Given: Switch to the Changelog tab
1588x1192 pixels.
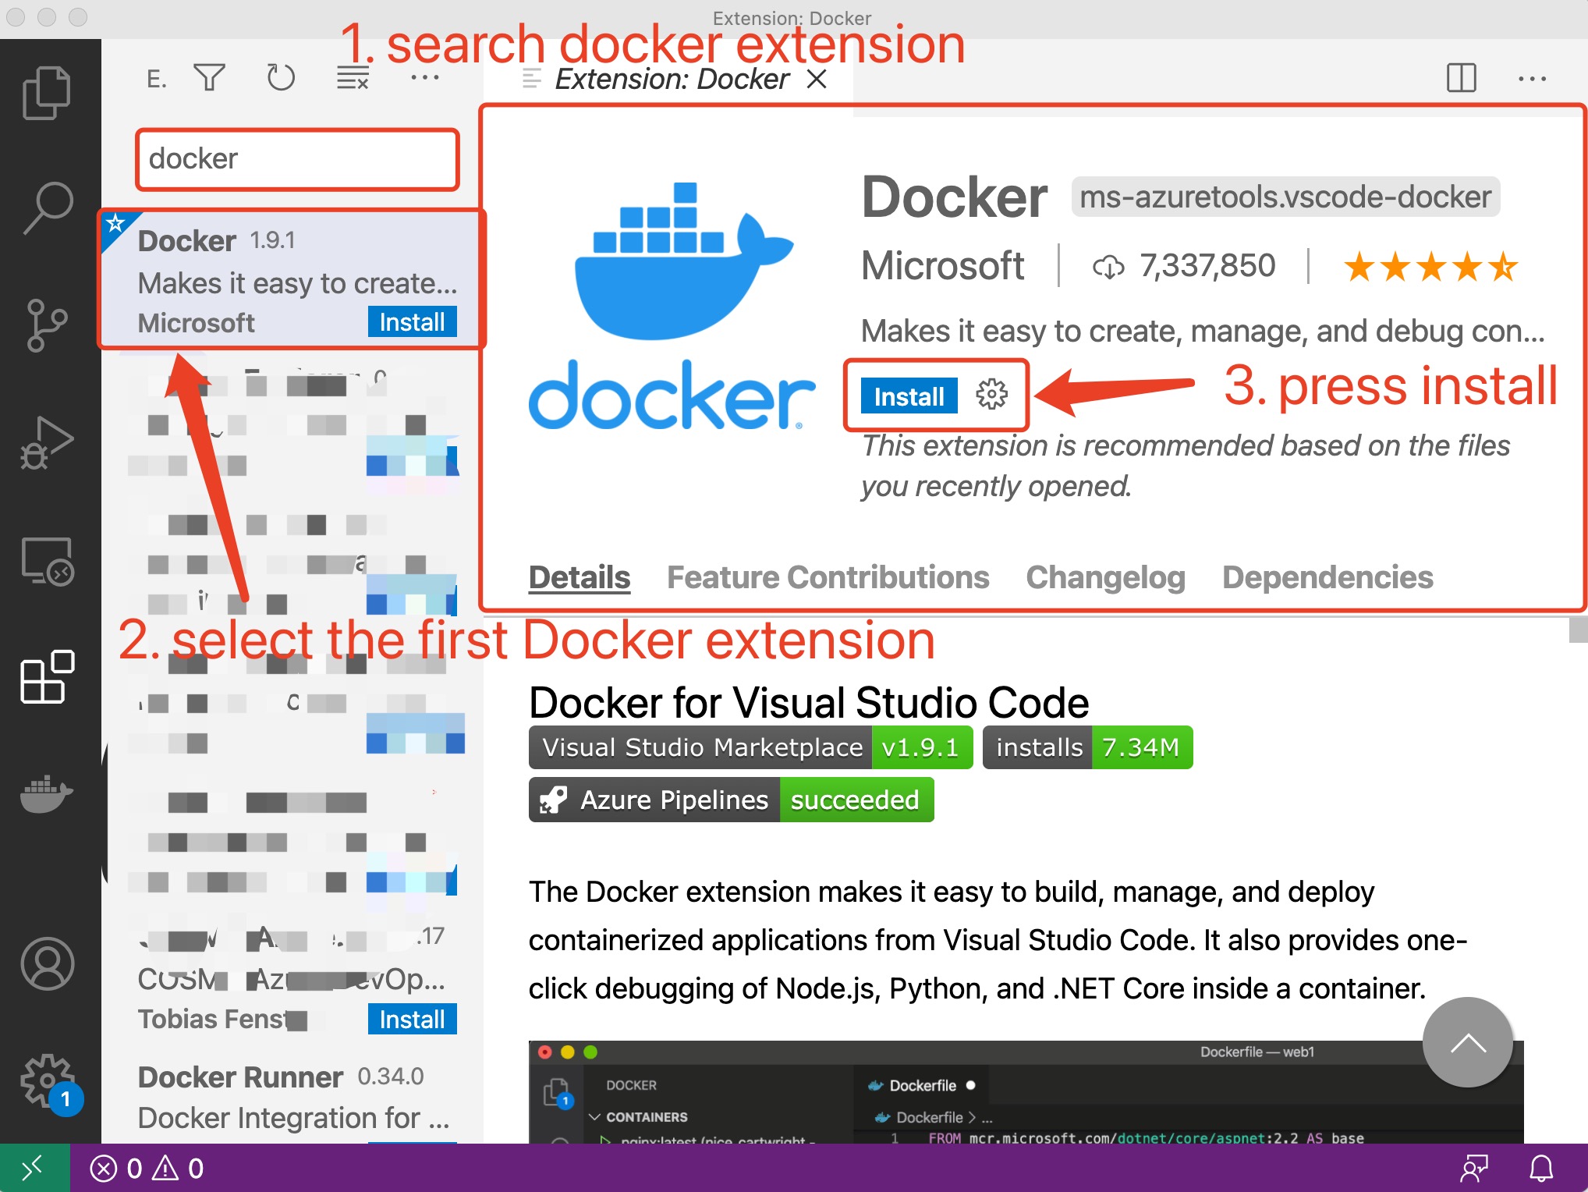Looking at the screenshot, I should click(x=1105, y=577).
